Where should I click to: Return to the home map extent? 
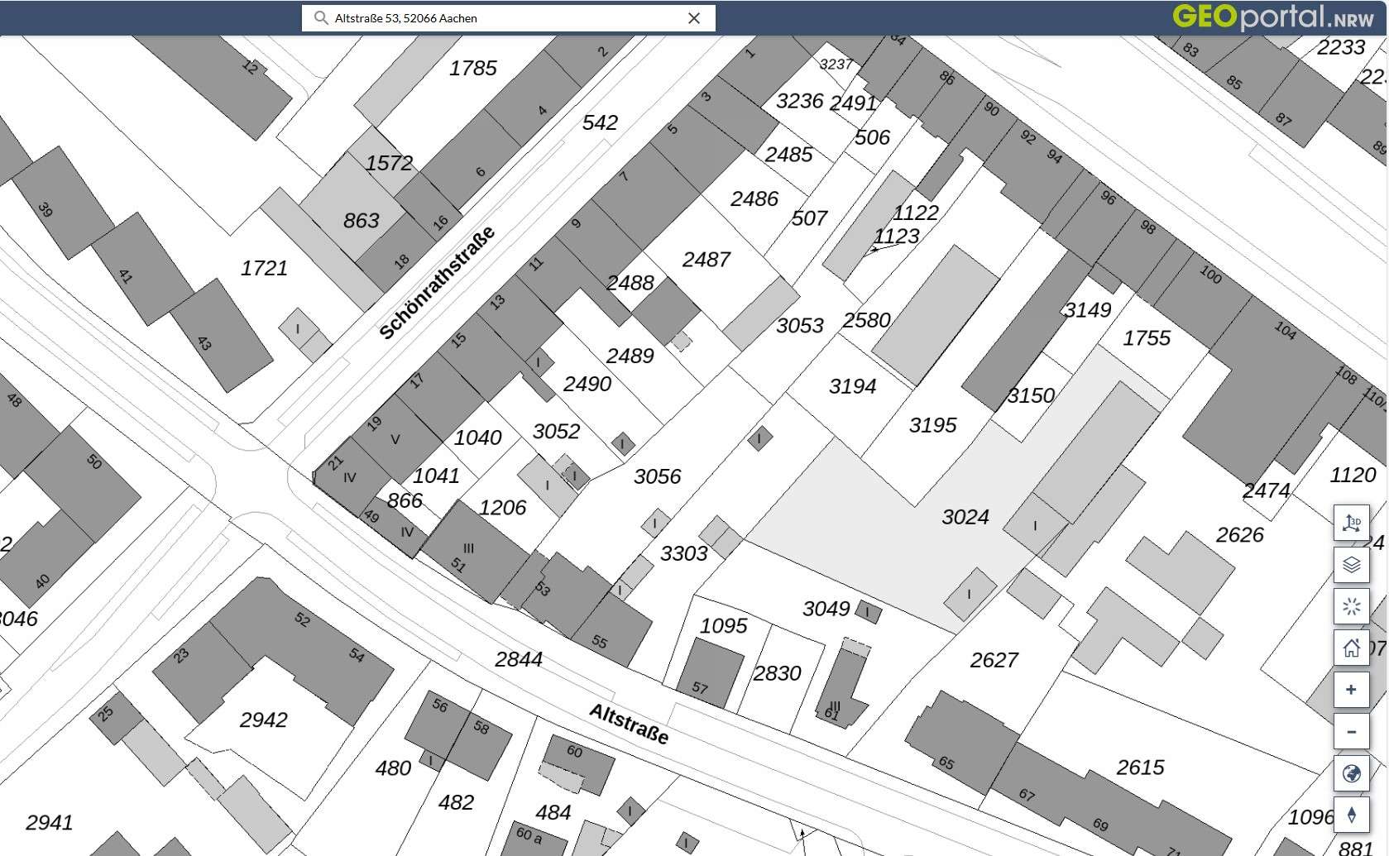click(x=1351, y=648)
